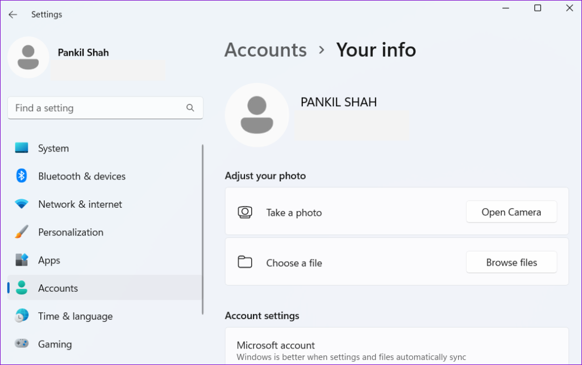
Task: Open Bluetooth & devices settings icon
Action: tap(21, 176)
